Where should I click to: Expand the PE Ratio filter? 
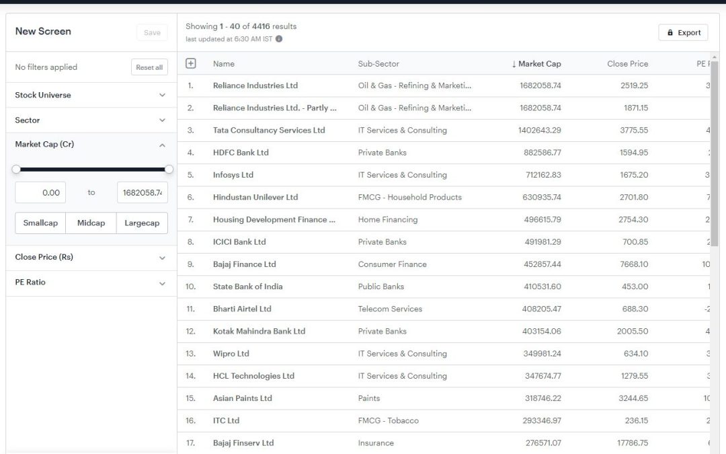(x=91, y=282)
